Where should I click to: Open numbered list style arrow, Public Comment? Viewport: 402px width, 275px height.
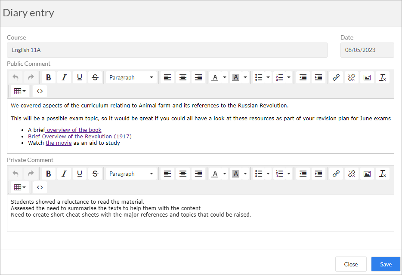289,77
